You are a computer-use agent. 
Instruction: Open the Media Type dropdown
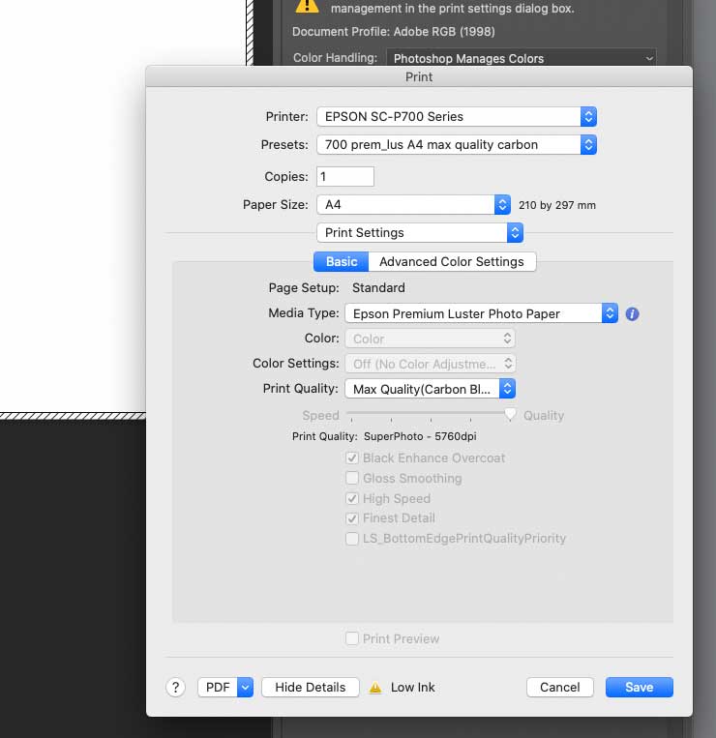click(481, 313)
